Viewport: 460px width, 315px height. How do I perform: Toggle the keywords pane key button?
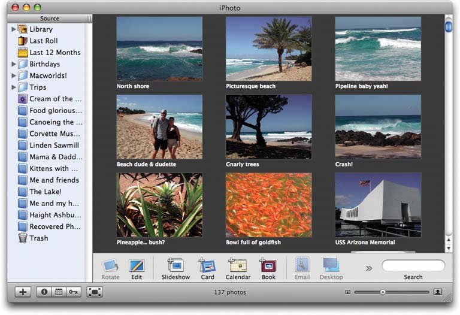click(73, 292)
